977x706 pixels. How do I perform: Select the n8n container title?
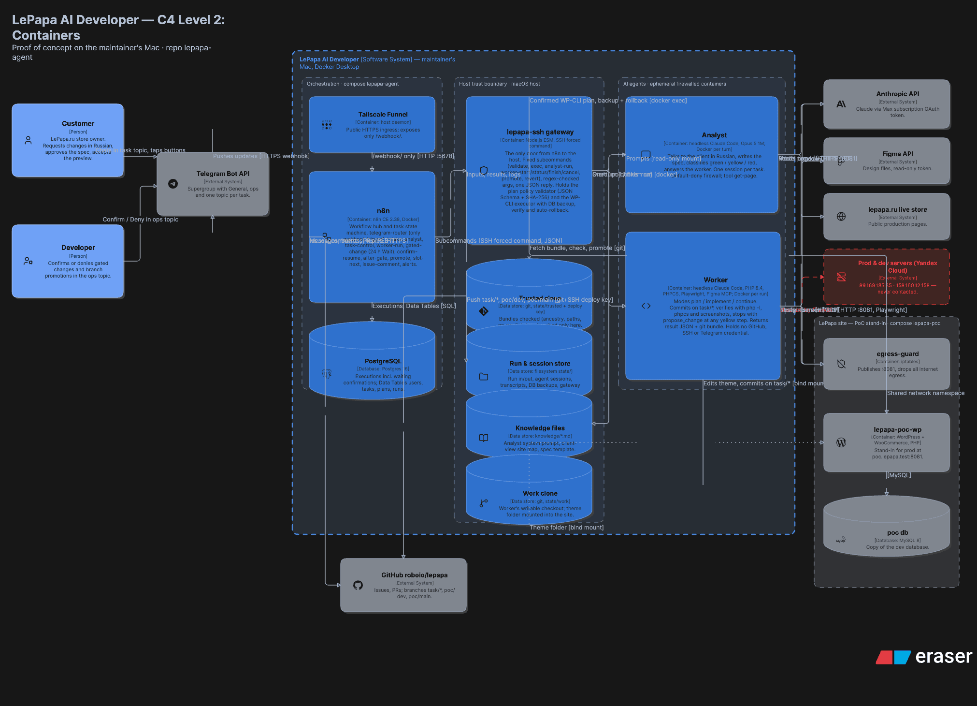click(383, 211)
